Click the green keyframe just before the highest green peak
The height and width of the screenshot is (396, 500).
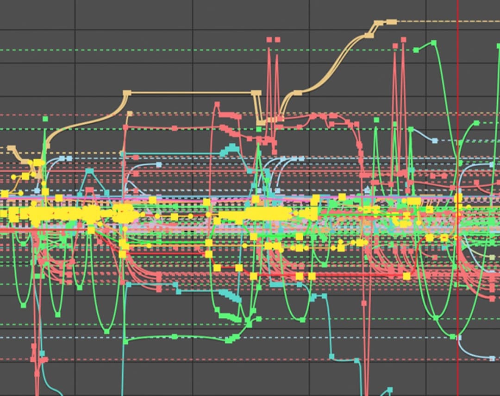click(416, 50)
